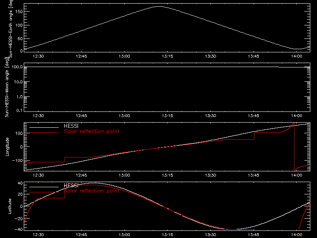Click the -40 tick on Latitude axis

point(19,230)
